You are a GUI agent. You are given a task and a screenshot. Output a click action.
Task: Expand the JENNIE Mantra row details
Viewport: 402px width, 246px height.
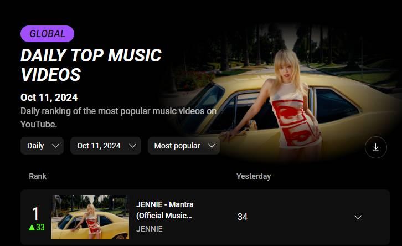[358, 217]
